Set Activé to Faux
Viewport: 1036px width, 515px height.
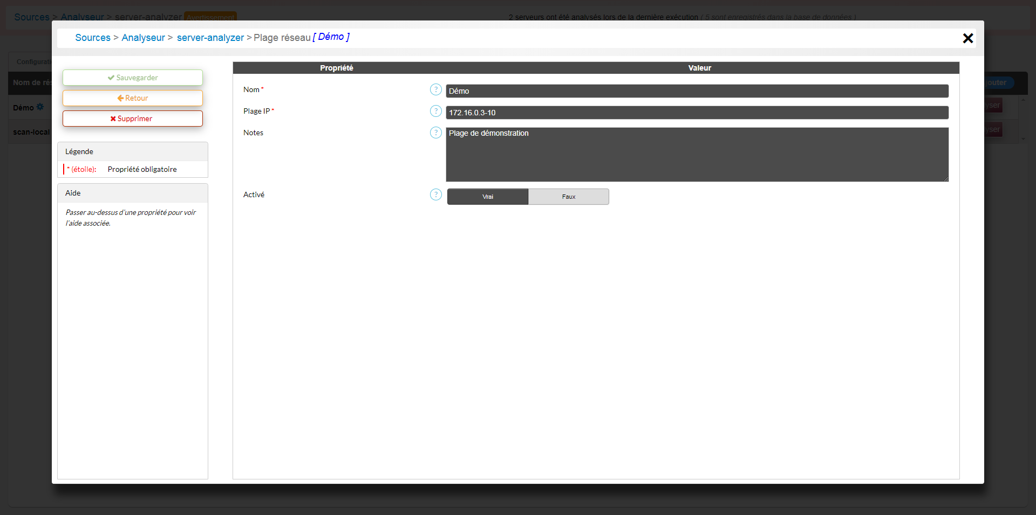tap(568, 197)
